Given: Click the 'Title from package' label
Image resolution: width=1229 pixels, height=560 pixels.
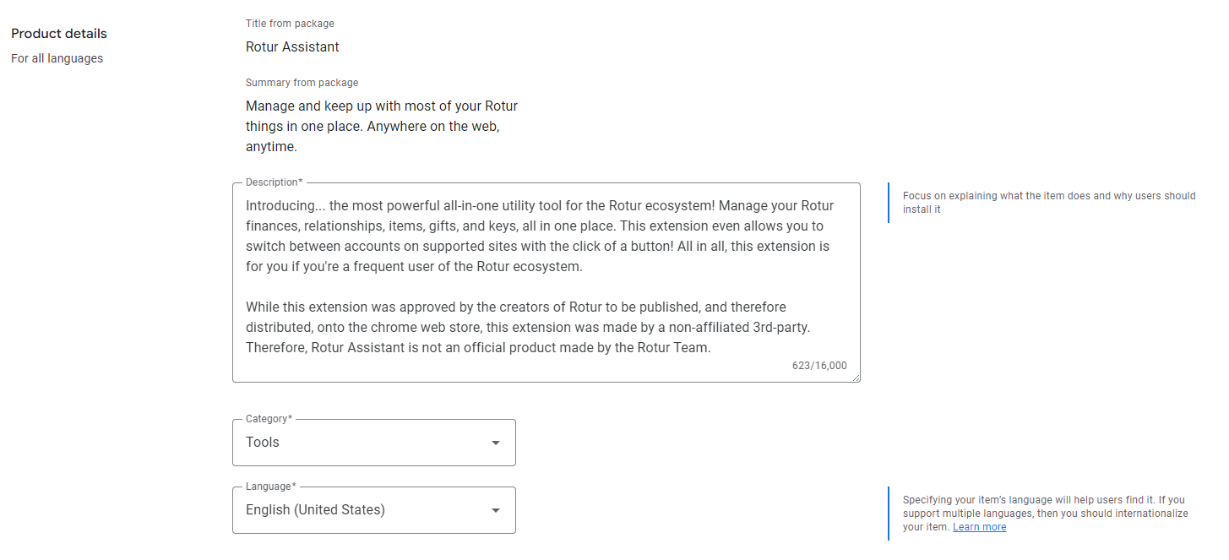Looking at the screenshot, I should (290, 24).
